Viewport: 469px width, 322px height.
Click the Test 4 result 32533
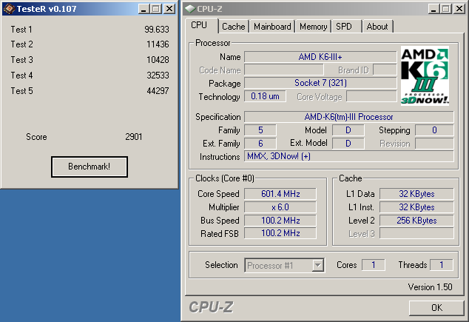pos(158,75)
